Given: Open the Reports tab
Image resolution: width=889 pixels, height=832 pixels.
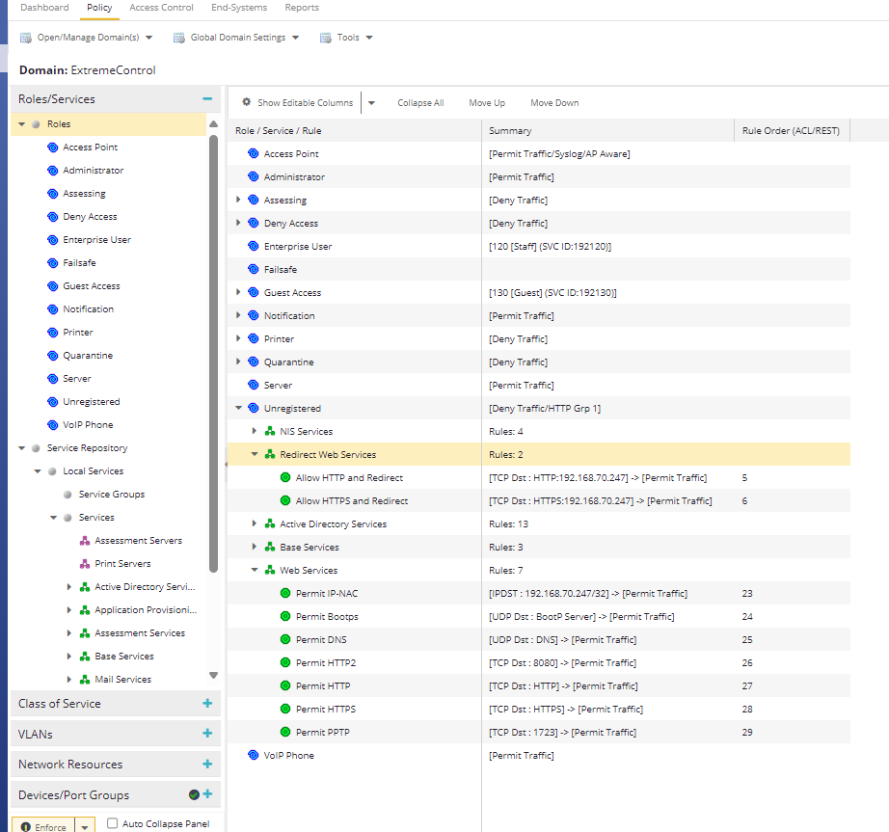Looking at the screenshot, I should pyautogui.click(x=302, y=8).
